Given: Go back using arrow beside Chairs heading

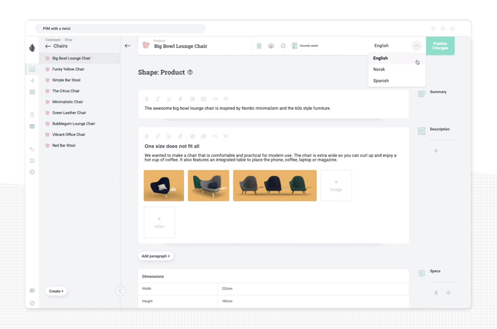Looking at the screenshot, I should (48, 46).
